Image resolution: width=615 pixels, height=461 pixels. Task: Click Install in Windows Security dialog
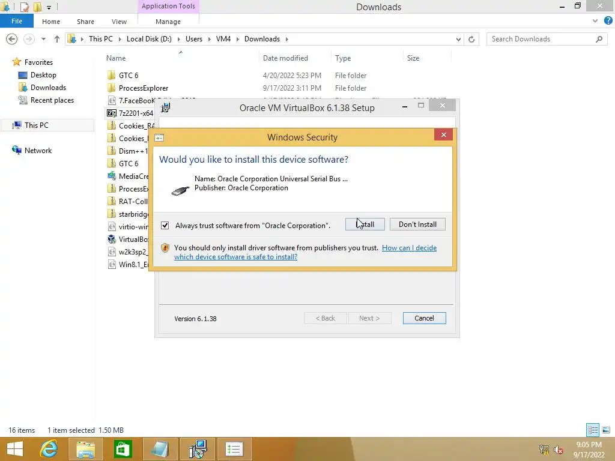(365, 224)
